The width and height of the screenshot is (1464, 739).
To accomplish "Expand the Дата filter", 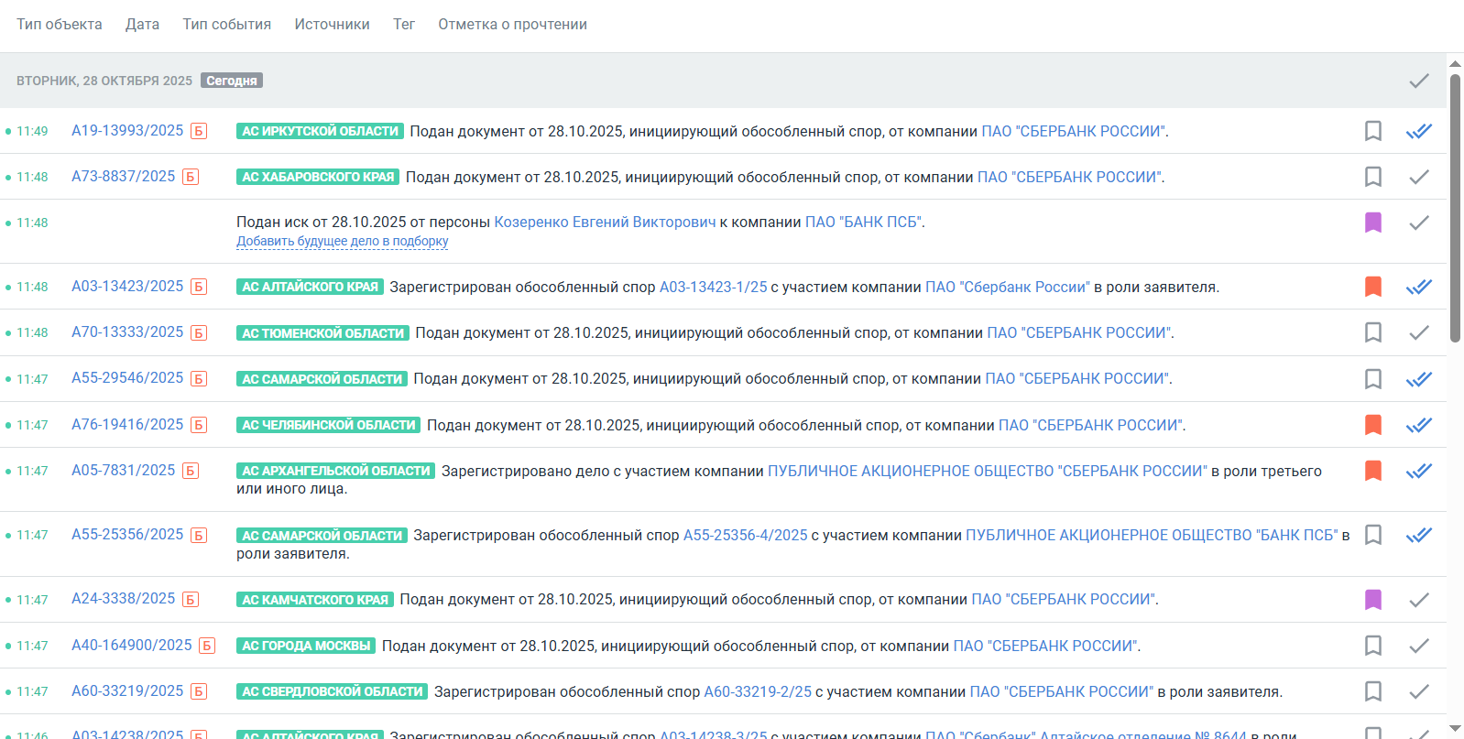I will [142, 25].
